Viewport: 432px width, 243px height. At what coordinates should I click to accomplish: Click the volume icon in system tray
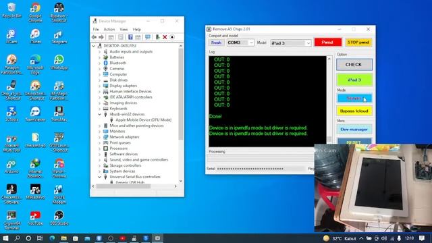pyautogui.click(x=384, y=238)
